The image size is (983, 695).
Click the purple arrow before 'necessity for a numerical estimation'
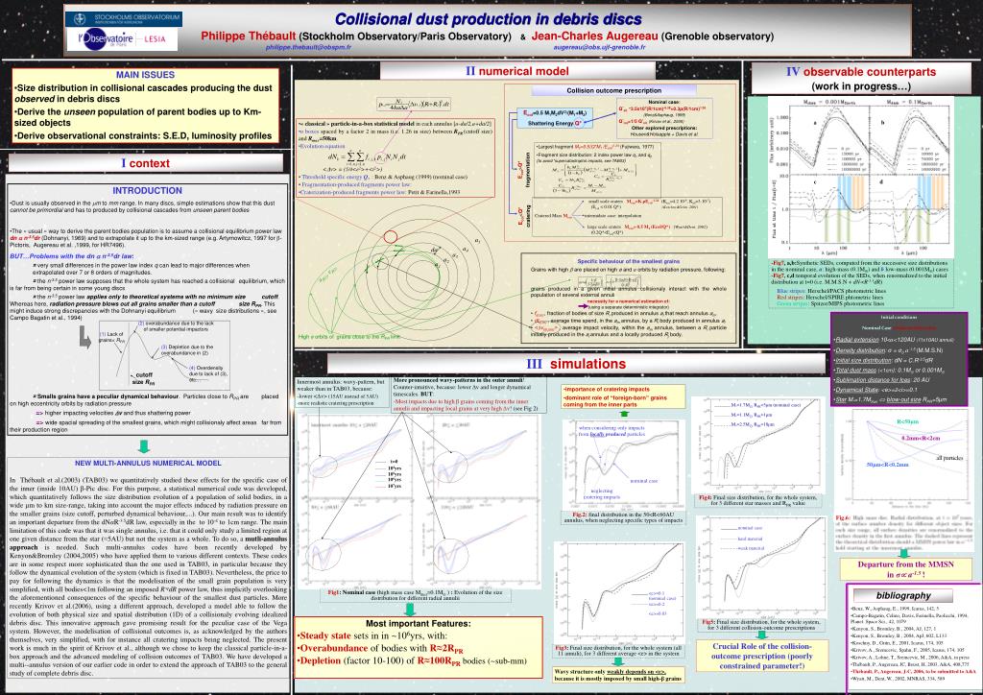point(583,306)
